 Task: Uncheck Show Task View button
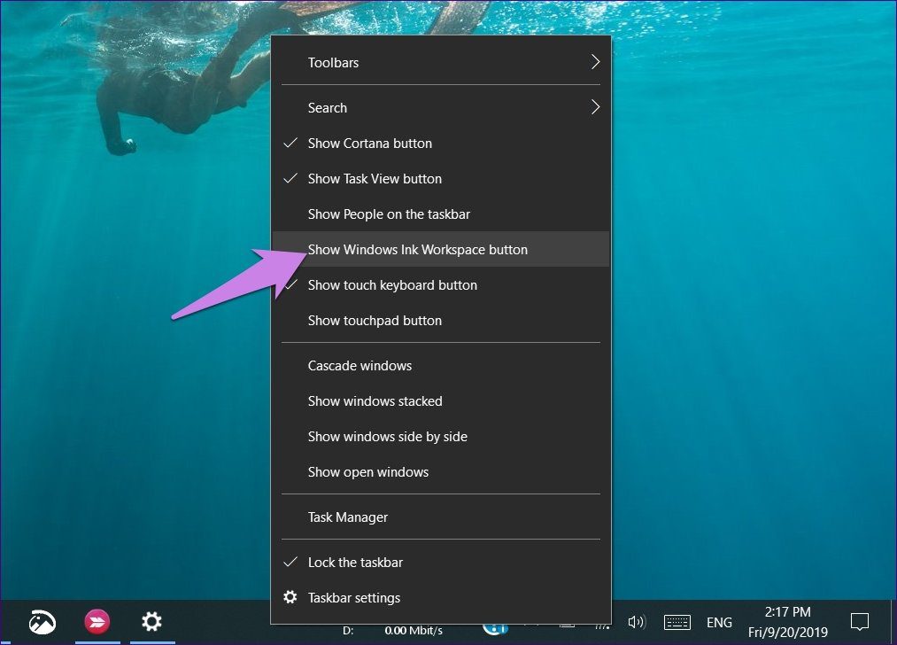coord(440,179)
